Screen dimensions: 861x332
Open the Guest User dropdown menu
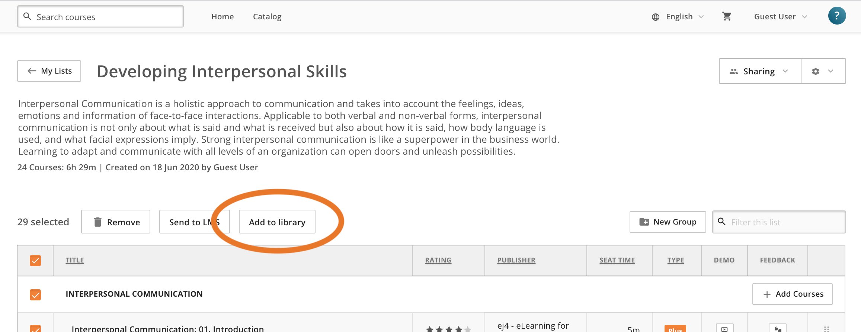[x=781, y=17]
